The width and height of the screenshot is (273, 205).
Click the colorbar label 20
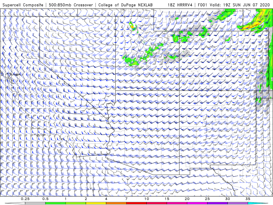coord(187,199)
